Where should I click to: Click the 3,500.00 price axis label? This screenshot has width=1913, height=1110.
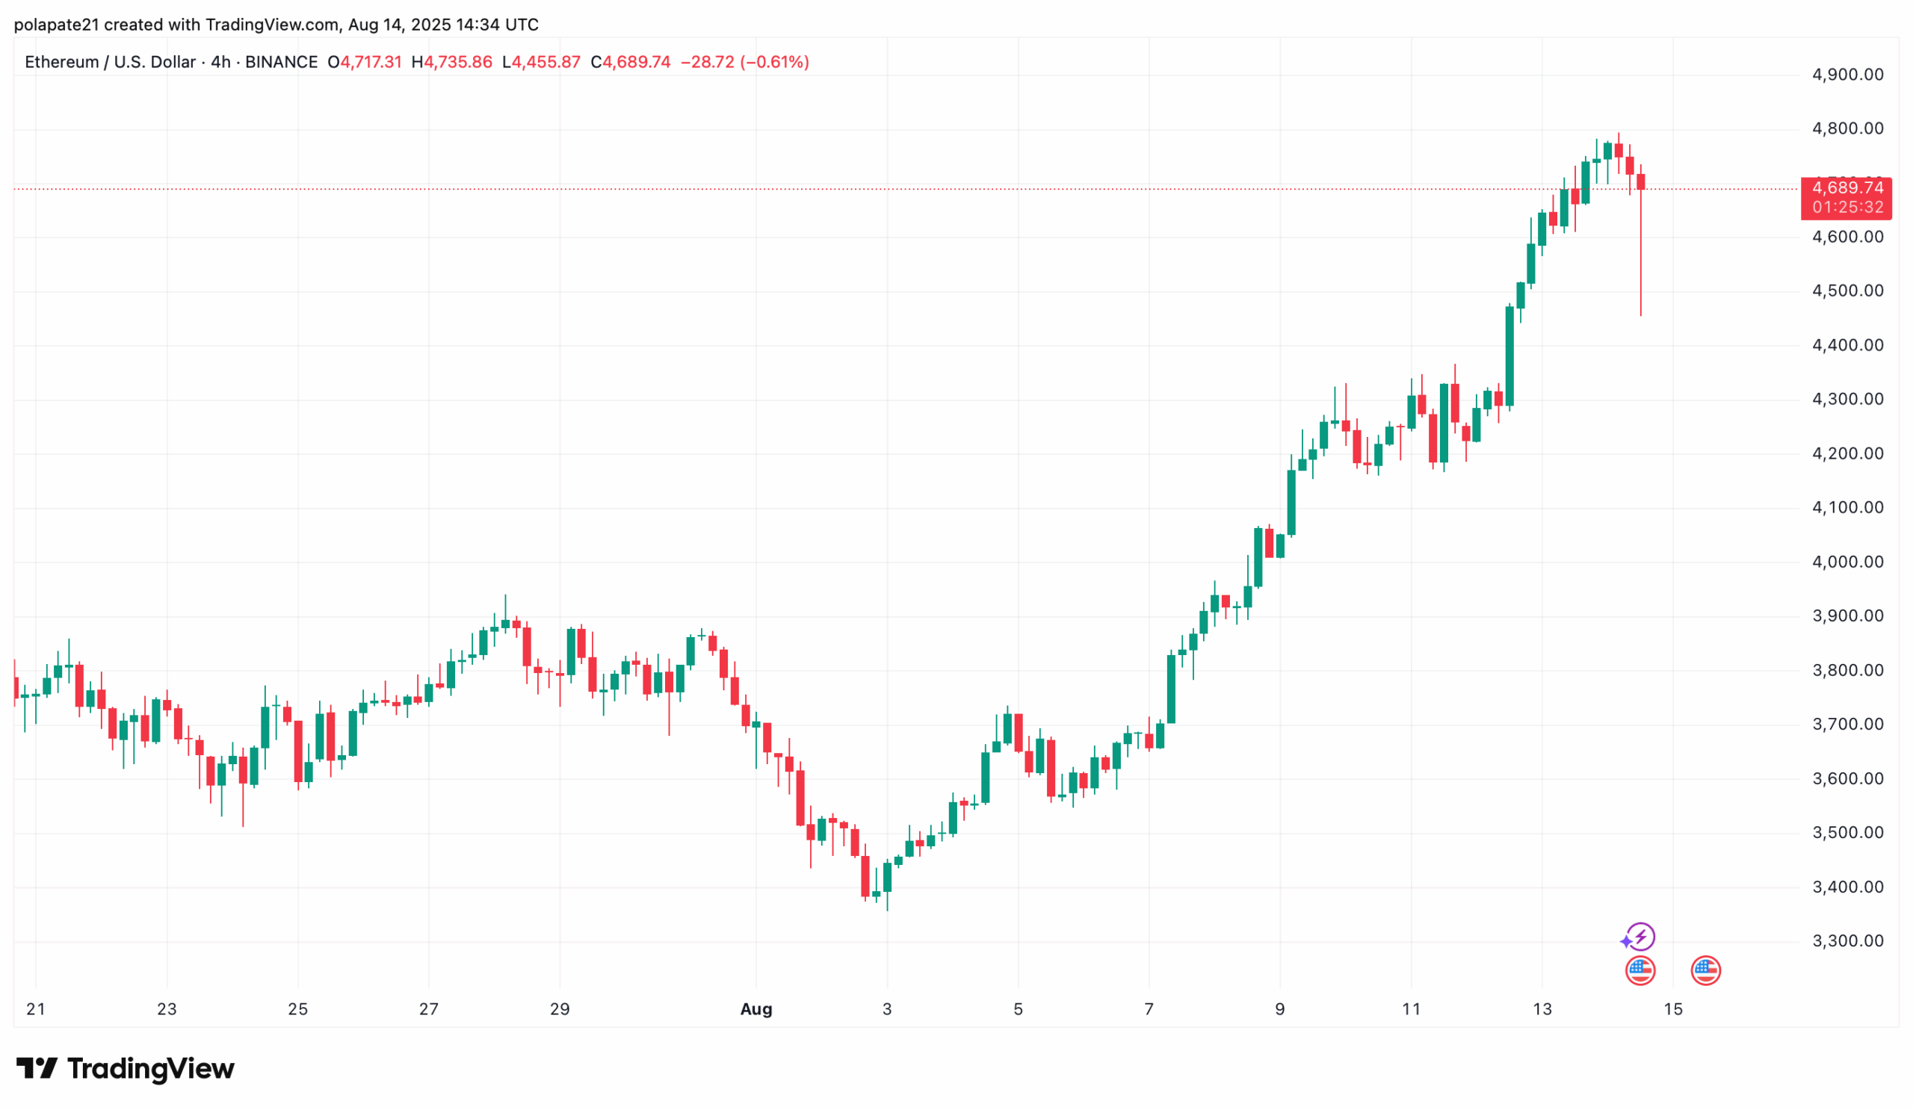[1848, 833]
